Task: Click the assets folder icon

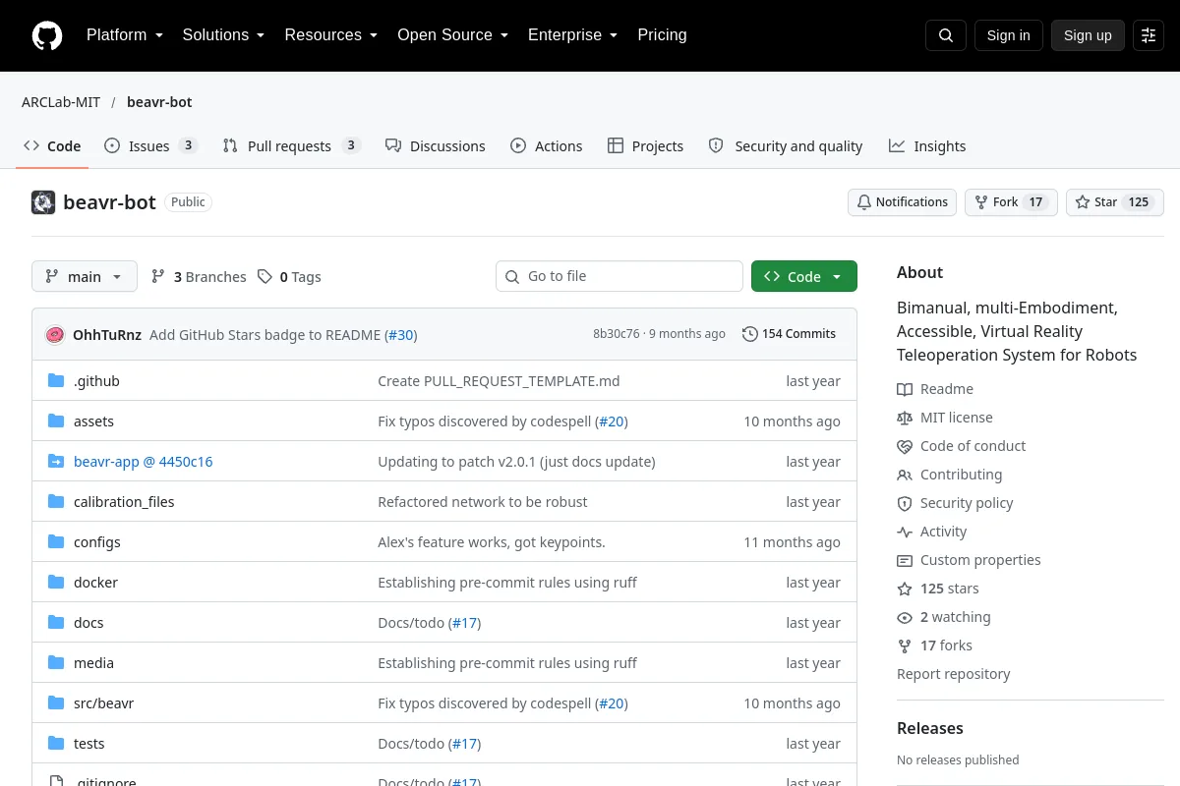Action: [56, 421]
